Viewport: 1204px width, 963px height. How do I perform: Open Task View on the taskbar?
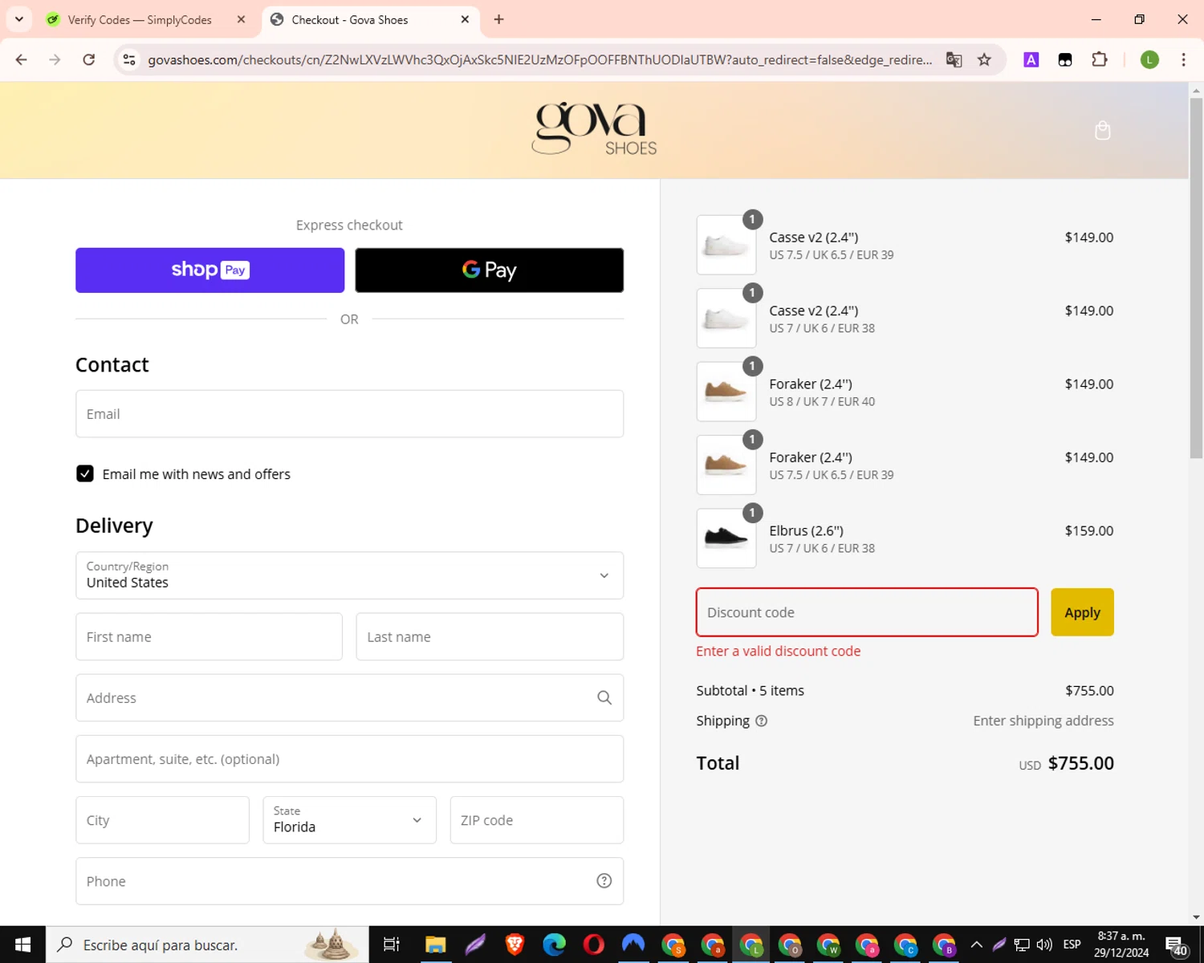tap(392, 945)
